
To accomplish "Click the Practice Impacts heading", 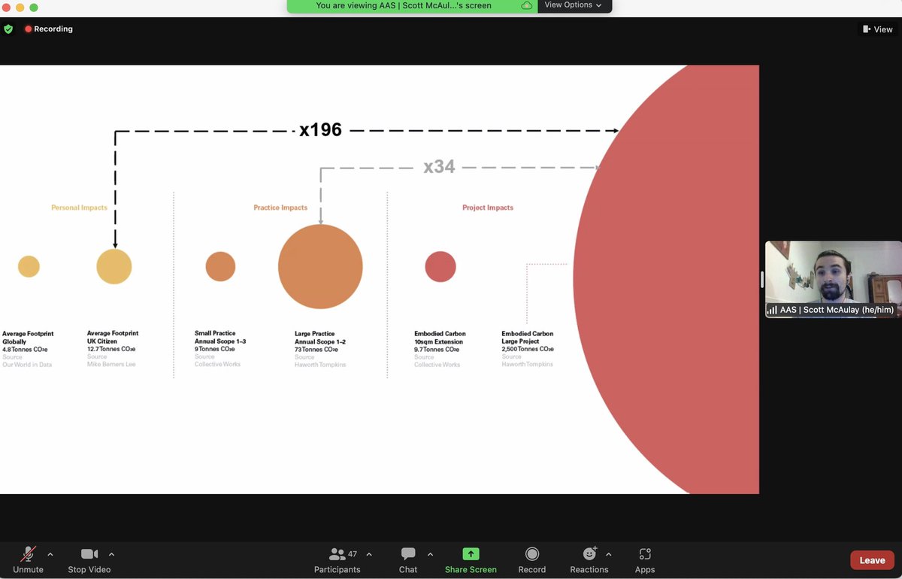I will pyautogui.click(x=280, y=208).
